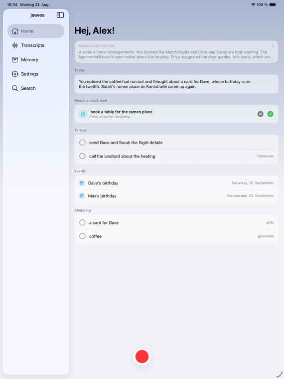Click the Search magnifier icon
Image resolution: width=284 pixels, height=379 pixels.
pyautogui.click(x=15, y=88)
